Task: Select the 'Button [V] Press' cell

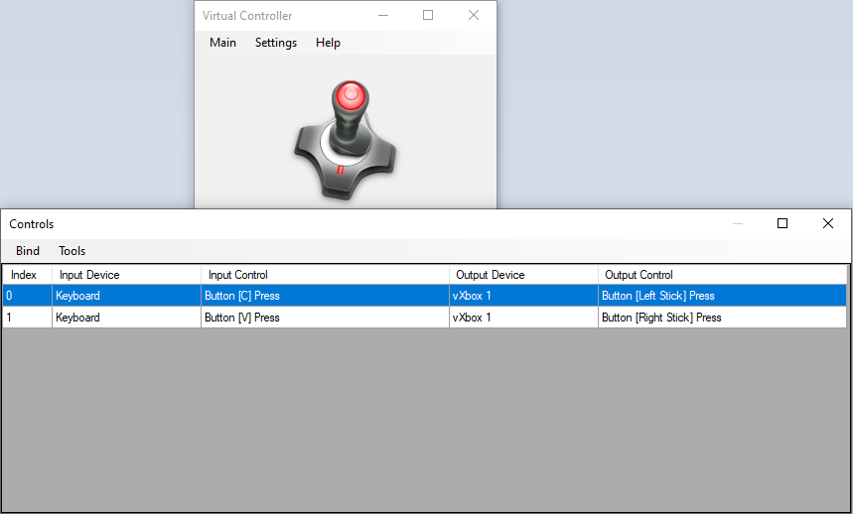Action: click(x=325, y=318)
